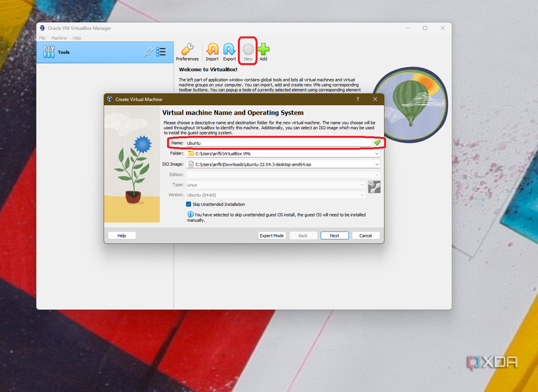Click the ISO path text ubuntu-22.04.3-desktop-amd64.iso

(278, 164)
